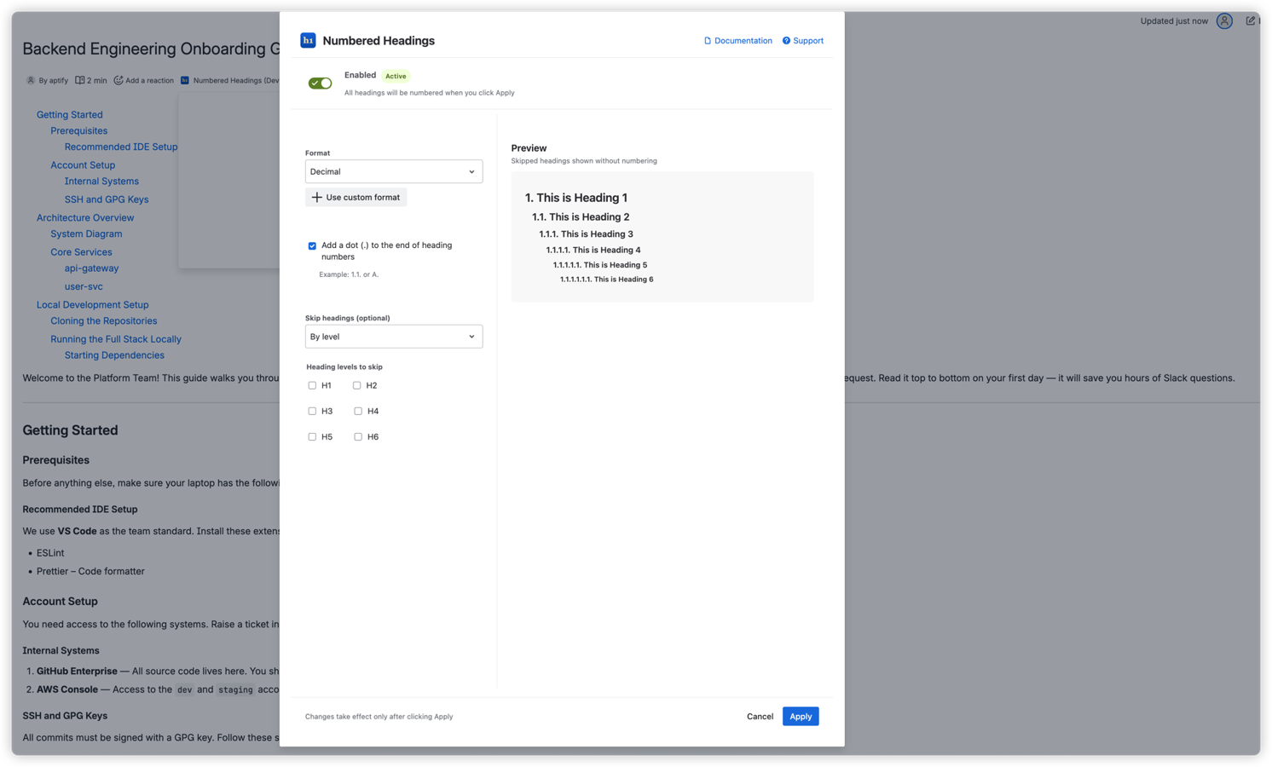Click the Numbered Headings h1 app icon in dialog header
The image size is (1272, 767).
(x=308, y=40)
